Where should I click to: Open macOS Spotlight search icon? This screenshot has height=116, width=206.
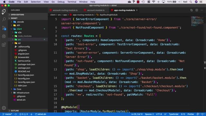pos(191,2)
